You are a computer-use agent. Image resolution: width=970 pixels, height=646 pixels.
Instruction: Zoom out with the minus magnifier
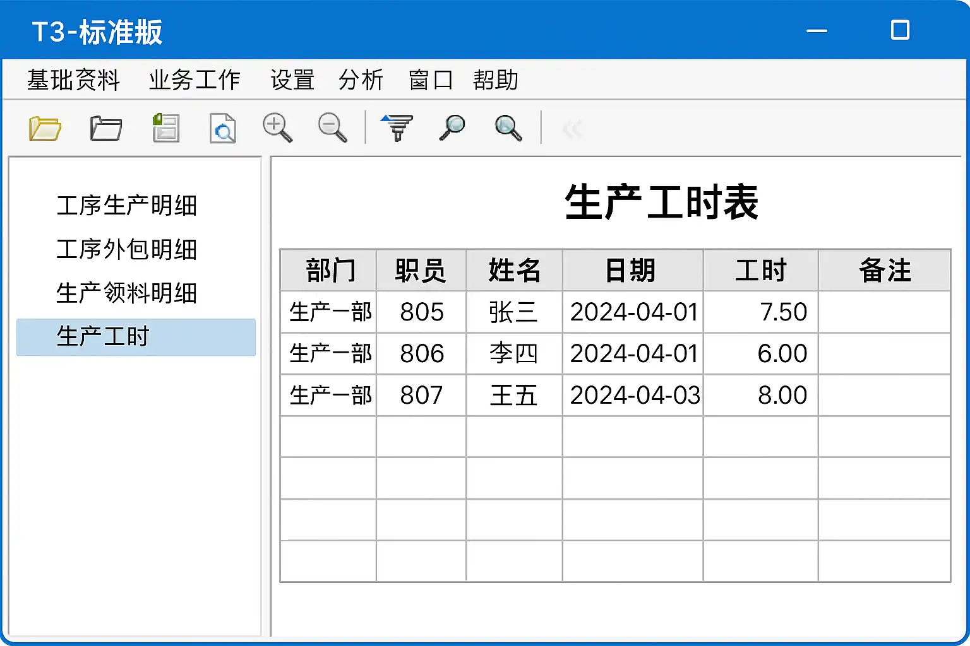coord(332,127)
